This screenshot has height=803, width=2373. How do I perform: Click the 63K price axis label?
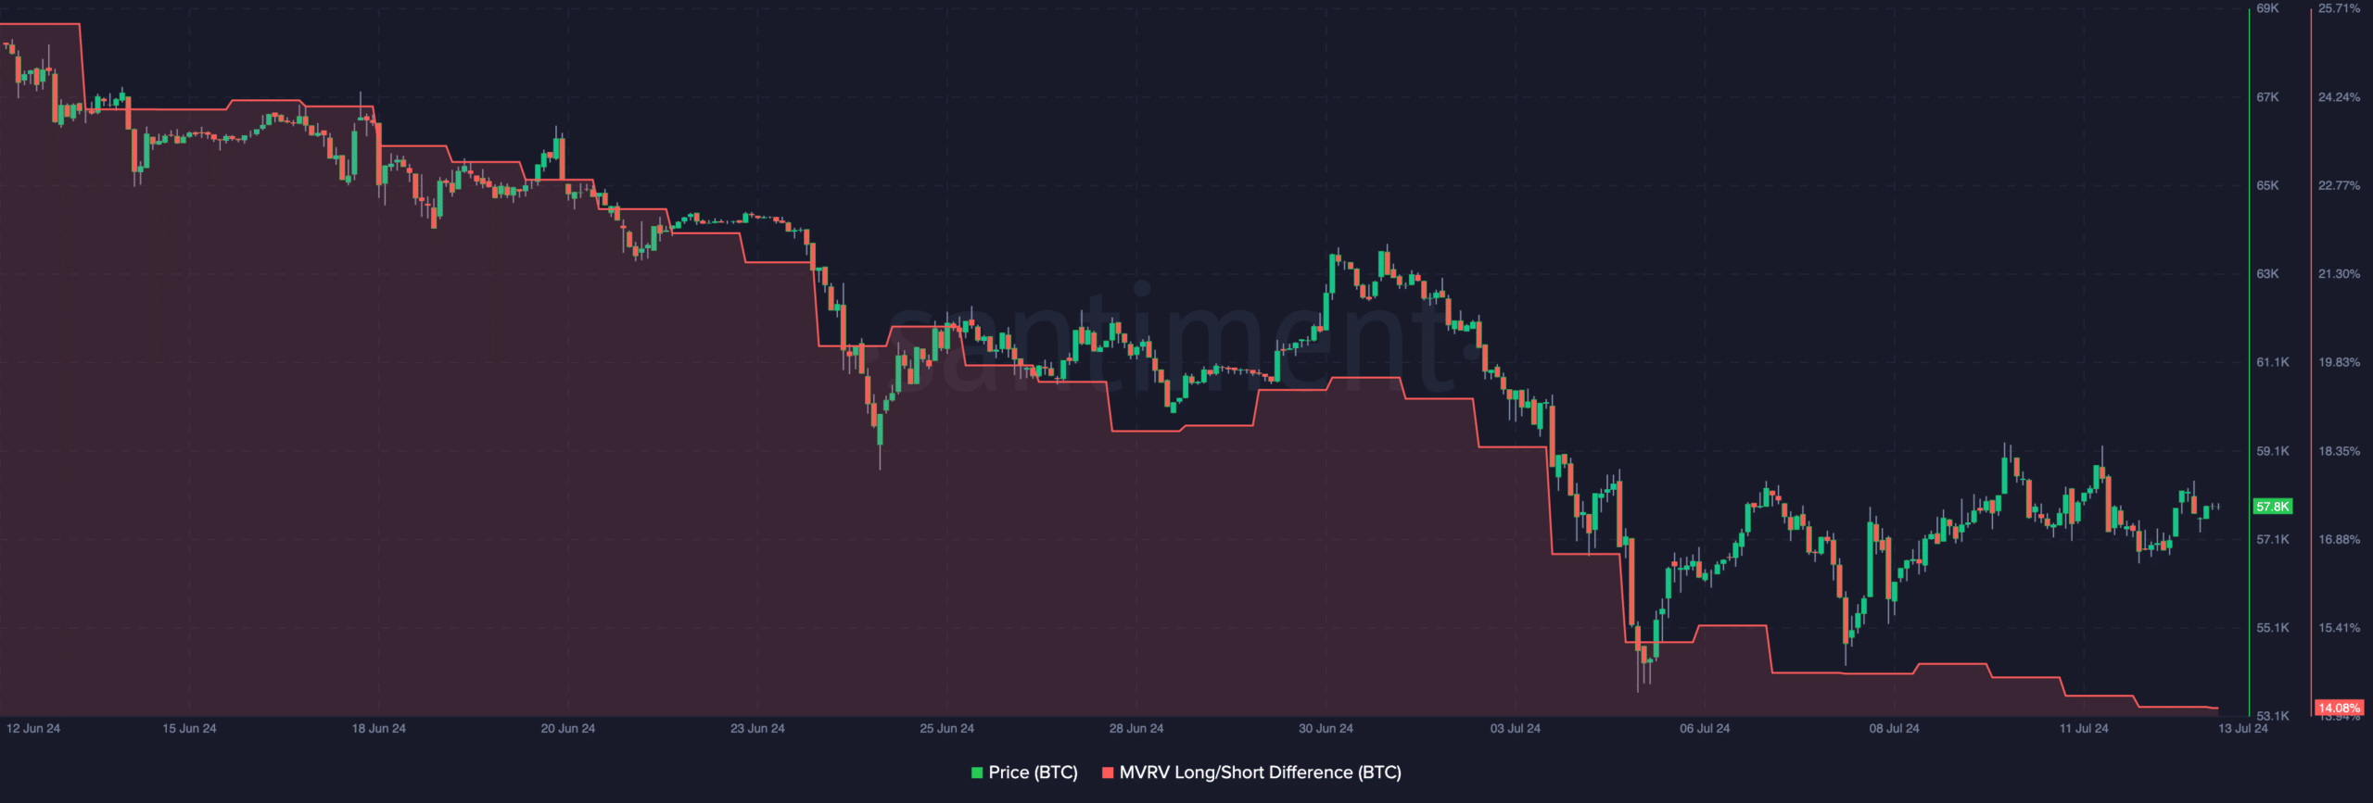coord(2267,274)
